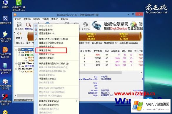Open DG分区工具 desktop shortcut
The width and height of the screenshot is (172, 114).
pos(5,52)
